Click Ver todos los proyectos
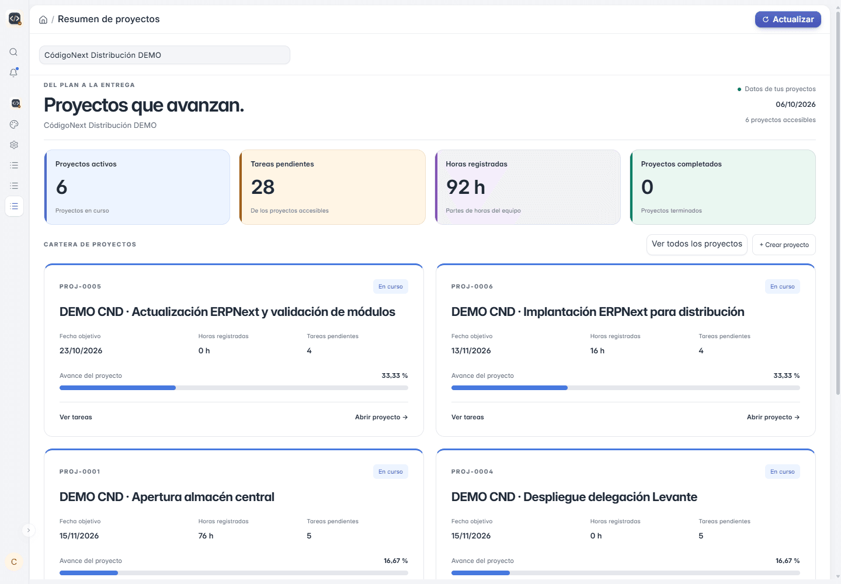Viewport: 841px width, 584px height. (697, 244)
